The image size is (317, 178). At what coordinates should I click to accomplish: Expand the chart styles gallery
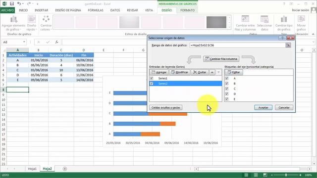[x=229, y=27]
